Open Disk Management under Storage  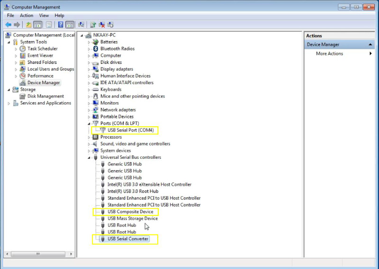coord(45,96)
